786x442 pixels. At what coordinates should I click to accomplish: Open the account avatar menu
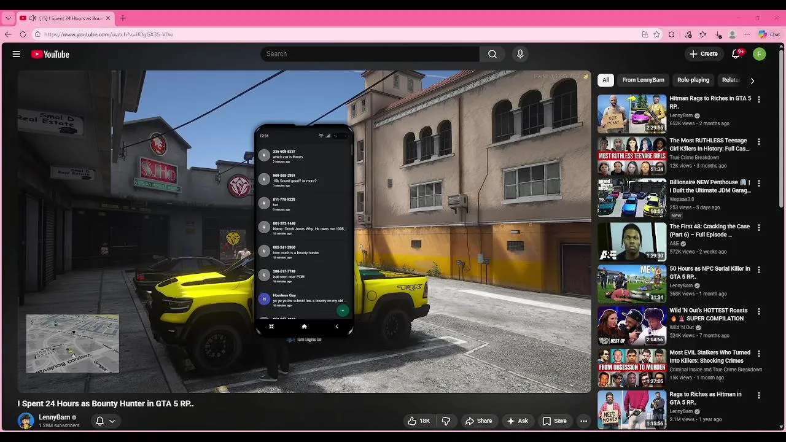[760, 54]
